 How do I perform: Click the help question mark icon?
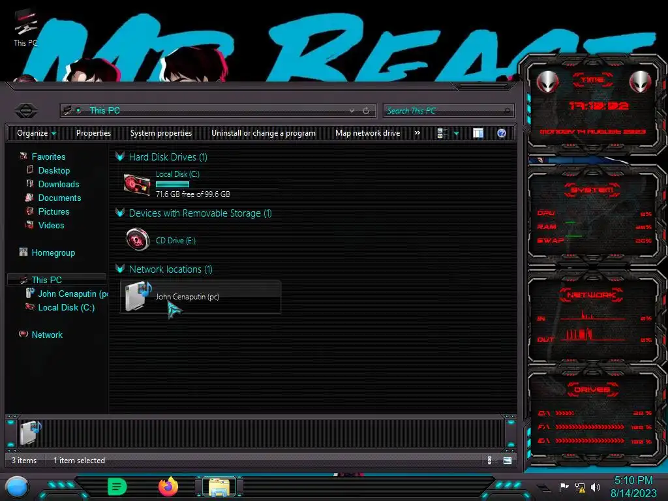(502, 133)
